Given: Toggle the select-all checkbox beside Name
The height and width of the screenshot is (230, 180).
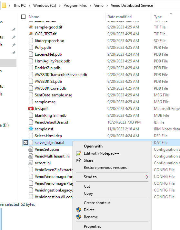Looking at the screenshot, I should tap(24, 17).
